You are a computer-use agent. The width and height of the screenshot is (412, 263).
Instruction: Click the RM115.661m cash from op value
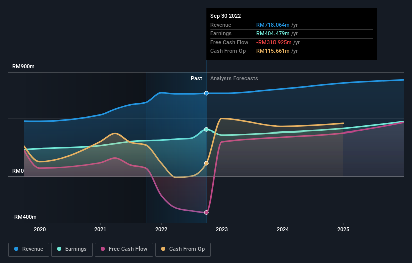(x=272, y=51)
